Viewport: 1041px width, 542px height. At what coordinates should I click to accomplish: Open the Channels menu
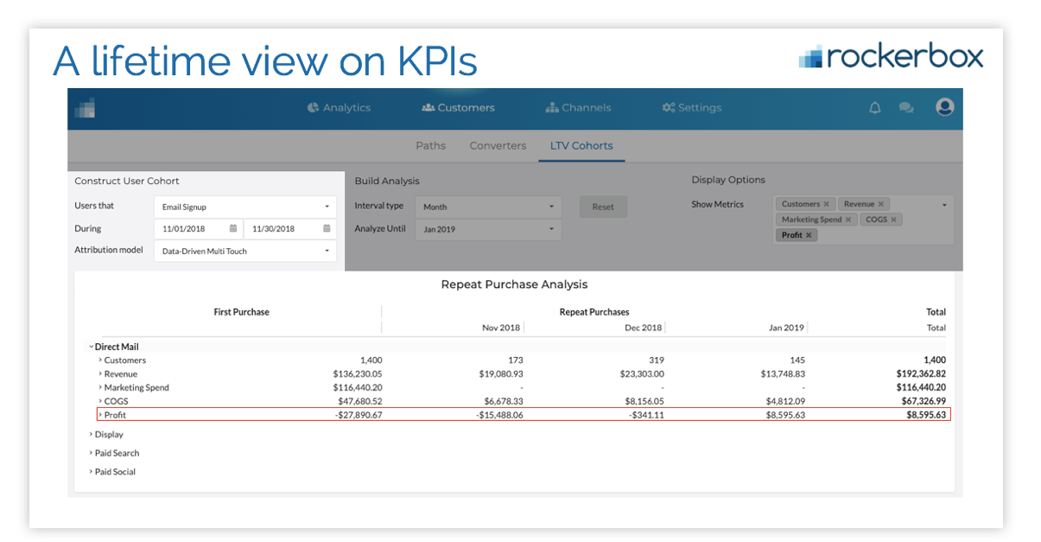578,108
